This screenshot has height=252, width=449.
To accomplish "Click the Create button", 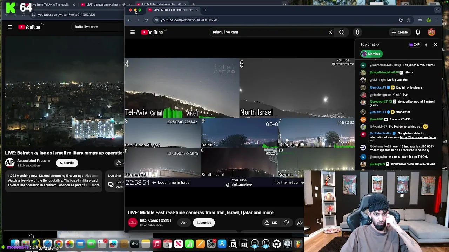I will point(400,32).
